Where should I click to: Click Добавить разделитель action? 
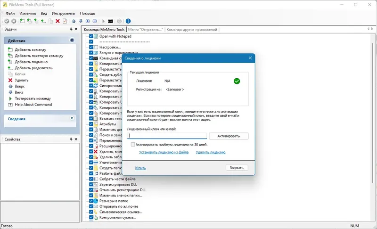click(33, 68)
